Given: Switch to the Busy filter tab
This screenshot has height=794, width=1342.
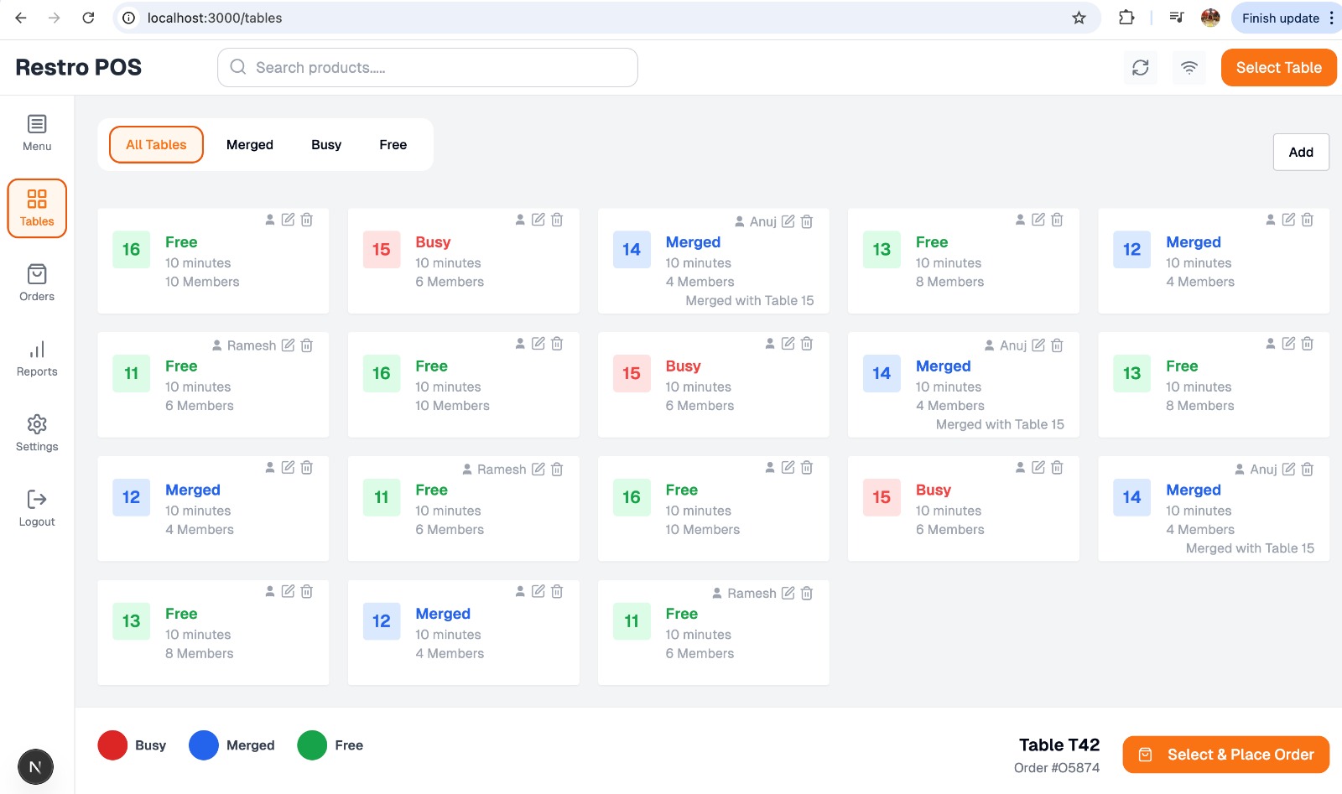Looking at the screenshot, I should (326, 145).
